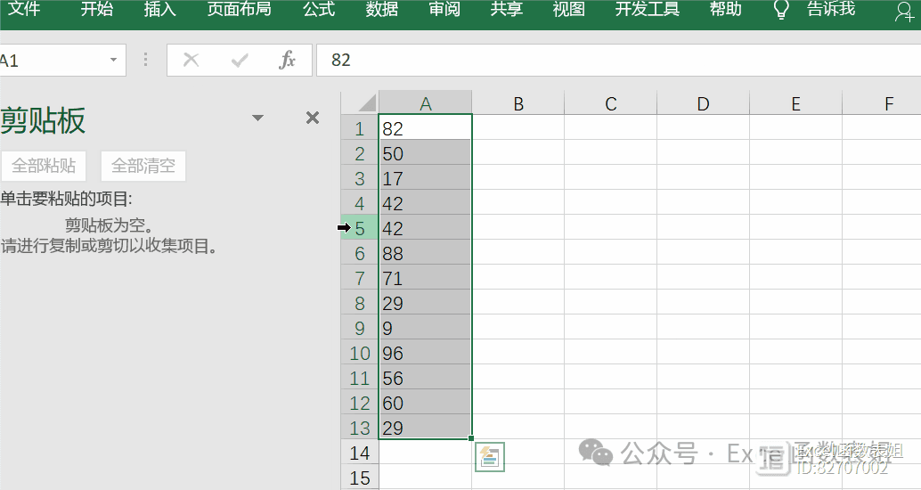Click the formula bar showing 82
This screenshot has height=490, width=921.
(x=618, y=60)
